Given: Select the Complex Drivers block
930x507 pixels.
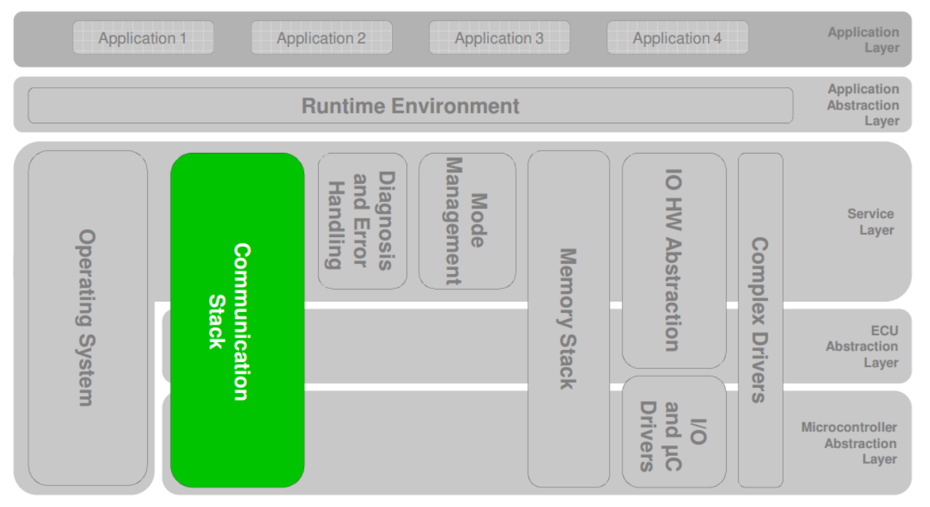Looking at the screenshot, I should (760, 320).
